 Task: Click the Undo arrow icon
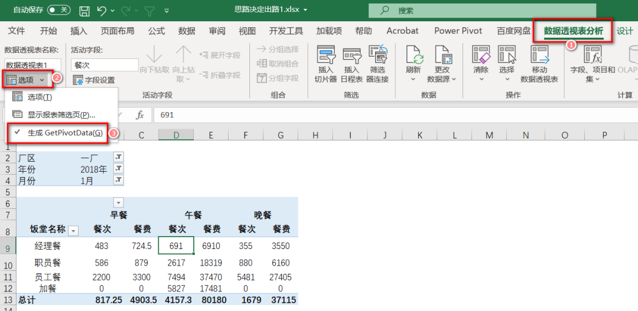(x=102, y=11)
